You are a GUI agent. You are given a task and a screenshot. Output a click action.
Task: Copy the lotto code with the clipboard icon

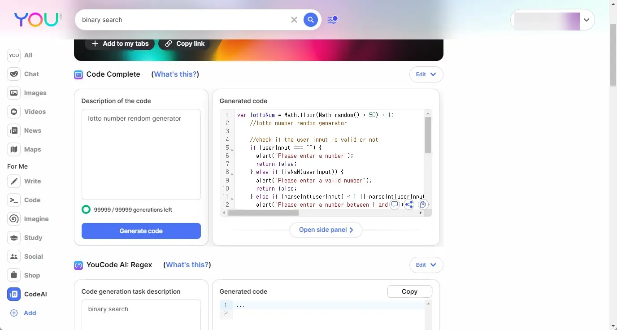point(422,204)
